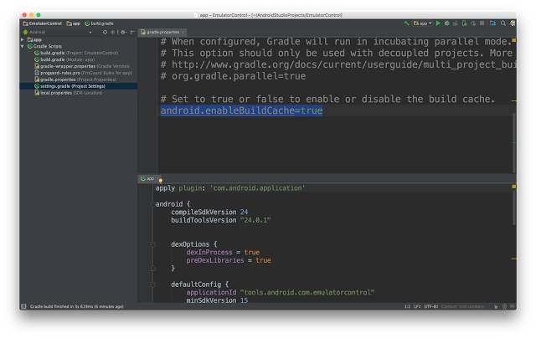The image size is (536, 338).
Task: Click the lock read-only status icon
Action: click(x=496, y=306)
